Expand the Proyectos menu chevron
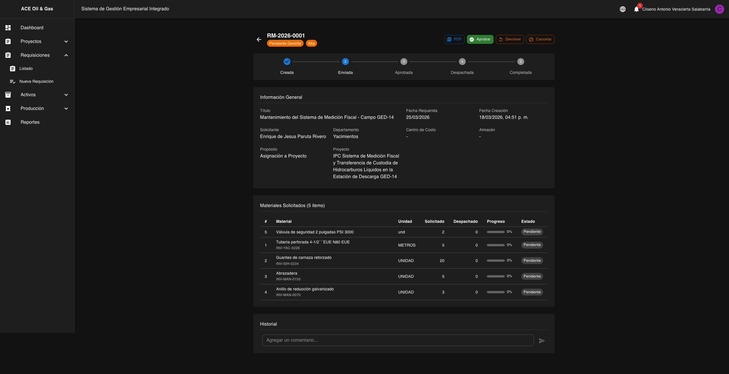 pos(66,42)
